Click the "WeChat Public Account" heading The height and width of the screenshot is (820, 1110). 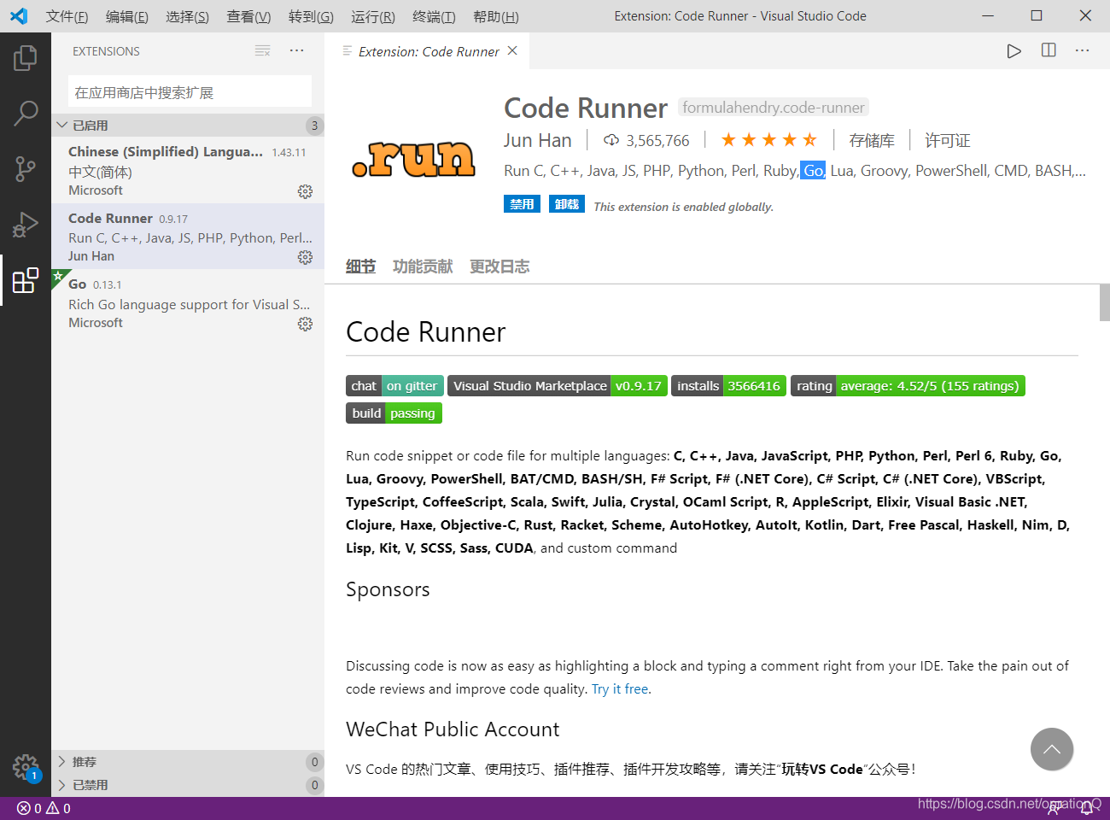pyautogui.click(x=453, y=729)
